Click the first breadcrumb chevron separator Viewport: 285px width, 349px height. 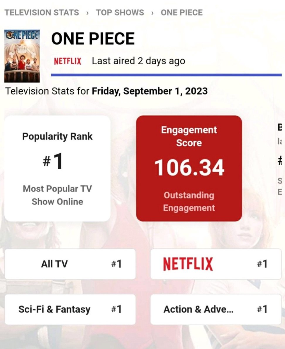[87, 13]
